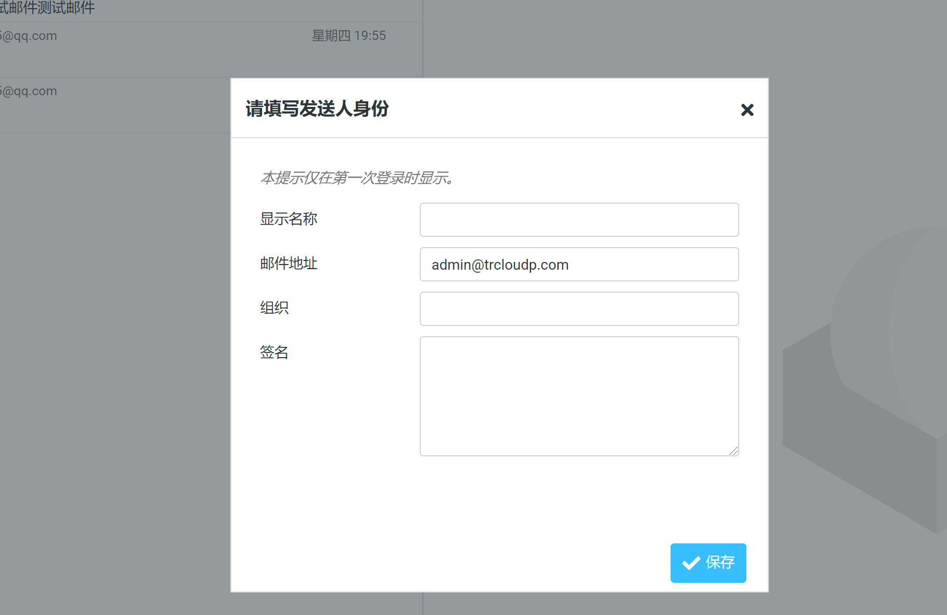Click the 组织 label
Viewport: 947px width, 615px height.
click(274, 308)
